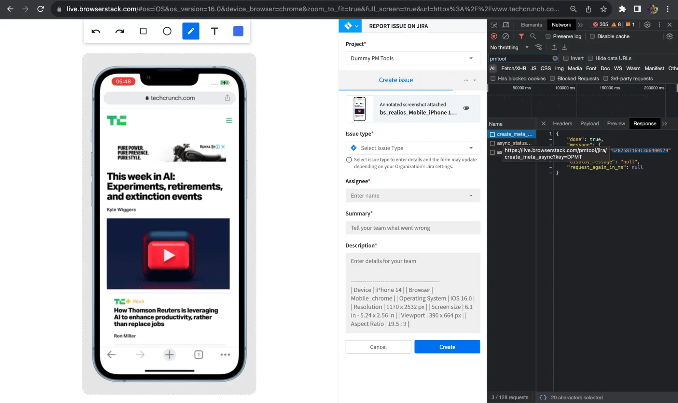Select the circle shape tool
This screenshot has height=403, width=678.
(x=167, y=31)
